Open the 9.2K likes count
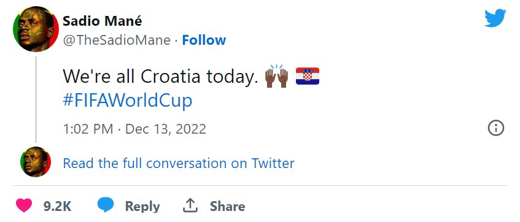 coord(57,206)
